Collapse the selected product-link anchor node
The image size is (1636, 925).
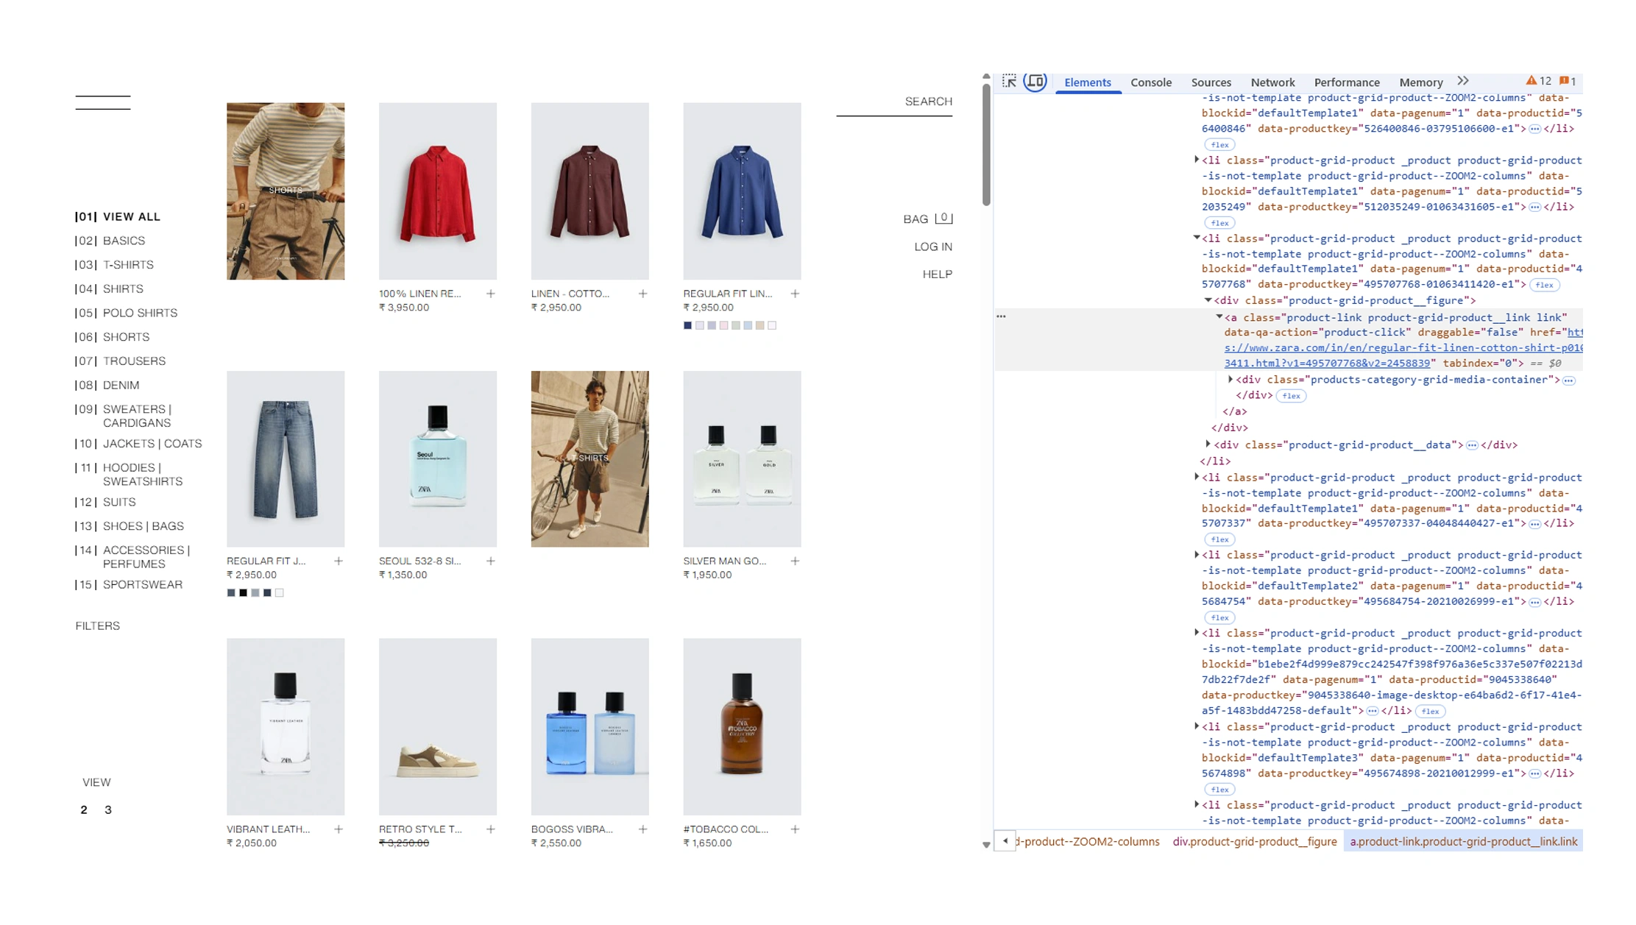point(1219,317)
